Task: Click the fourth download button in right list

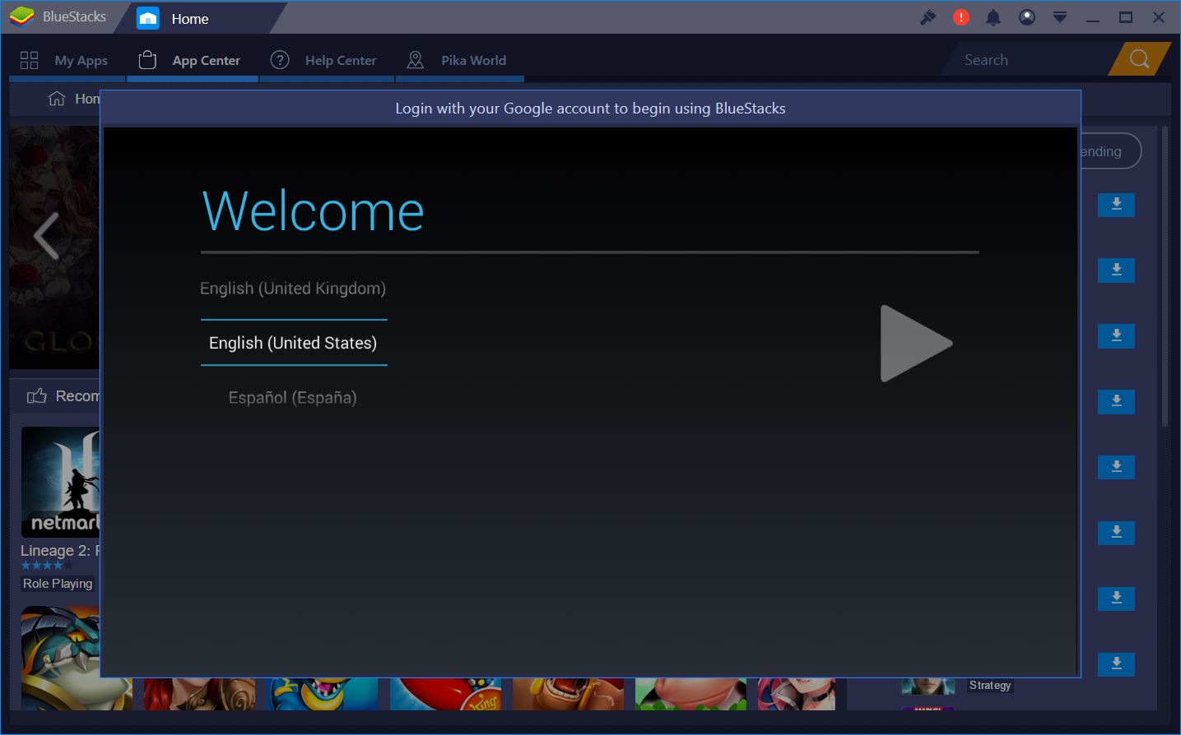Action: point(1117,402)
